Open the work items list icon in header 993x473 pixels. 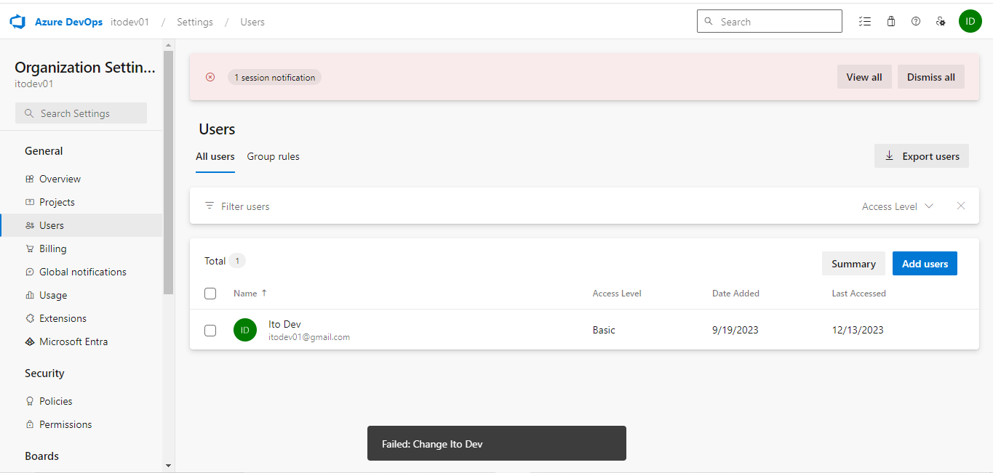pyautogui.click(x=865, y=22)
